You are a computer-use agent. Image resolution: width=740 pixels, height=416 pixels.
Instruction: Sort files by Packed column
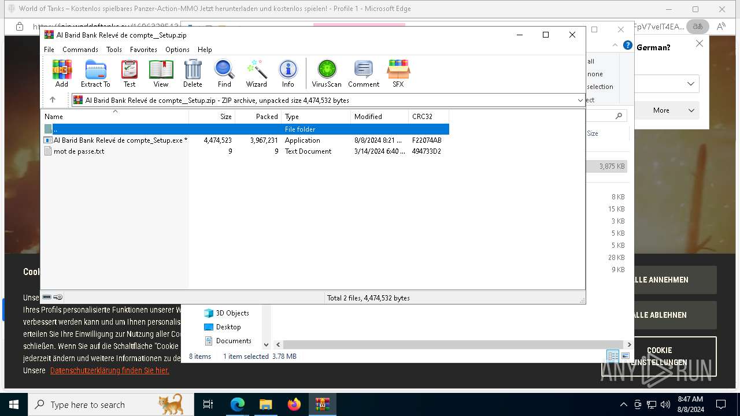pos(258,116)
